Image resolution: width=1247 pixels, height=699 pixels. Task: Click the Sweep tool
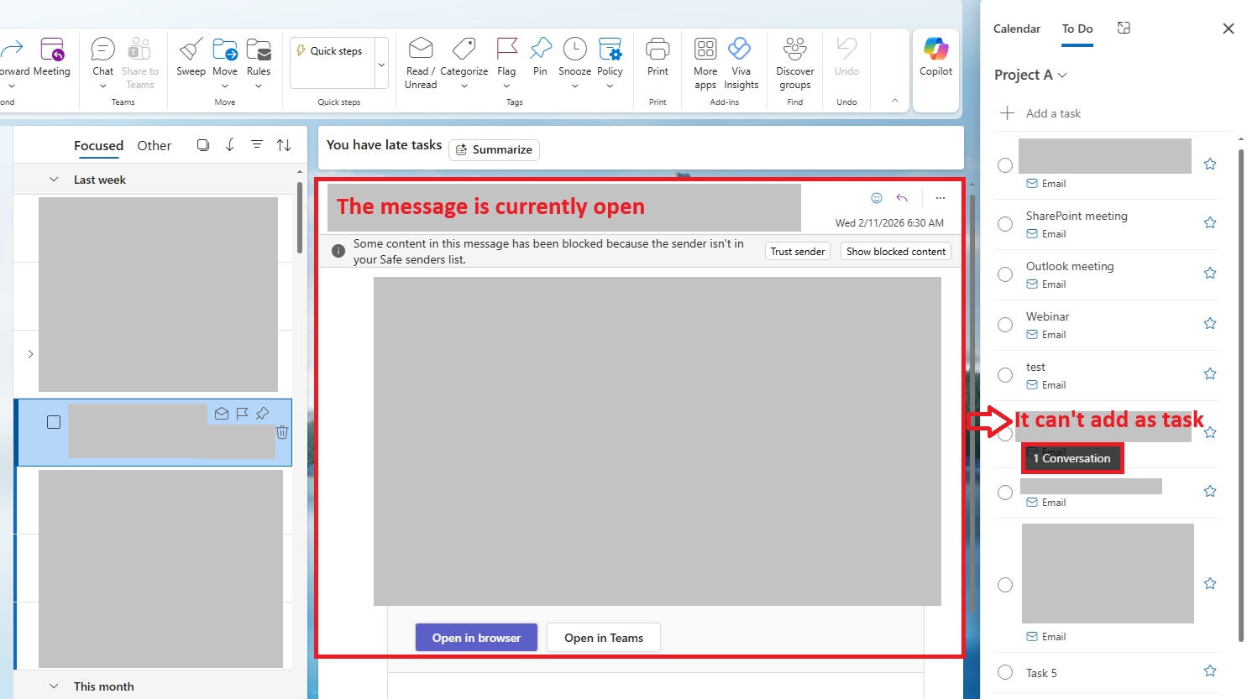[191, 50]
